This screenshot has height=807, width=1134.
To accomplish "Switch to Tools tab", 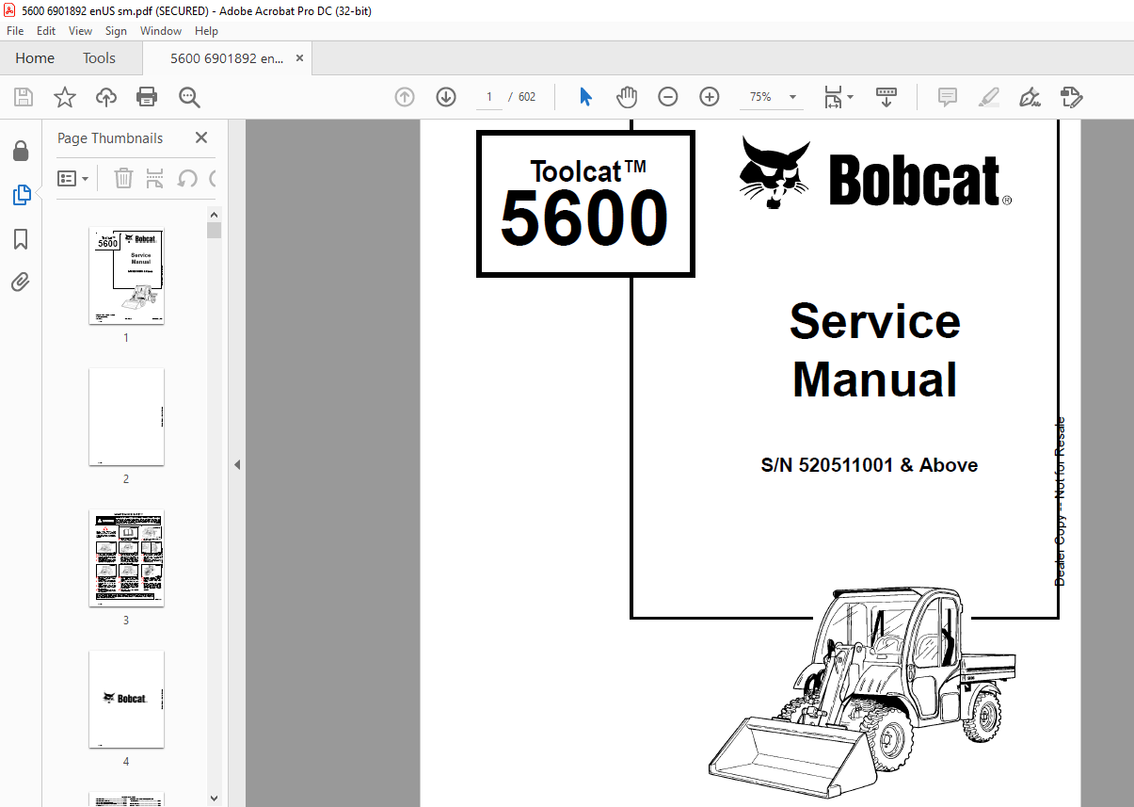I will [x=99, y=58].
